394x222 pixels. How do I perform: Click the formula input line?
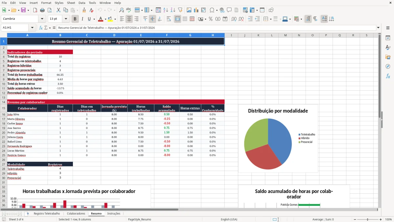(x=216, y=28)
